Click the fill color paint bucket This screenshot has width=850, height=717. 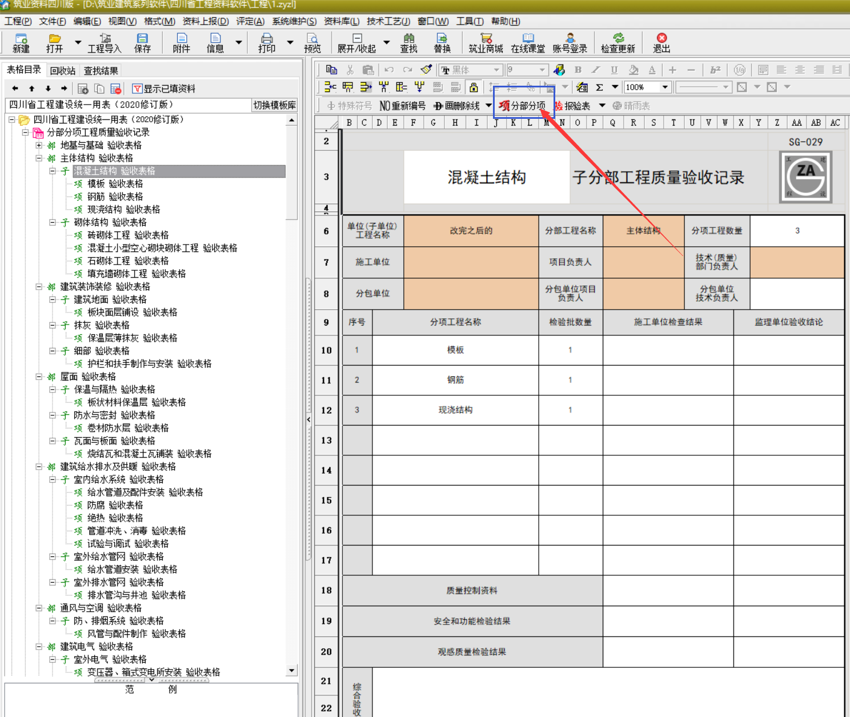pyautogui.click(x=633, y=70)
